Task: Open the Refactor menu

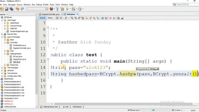Action: pyautogui.click(x=27, y=5)
